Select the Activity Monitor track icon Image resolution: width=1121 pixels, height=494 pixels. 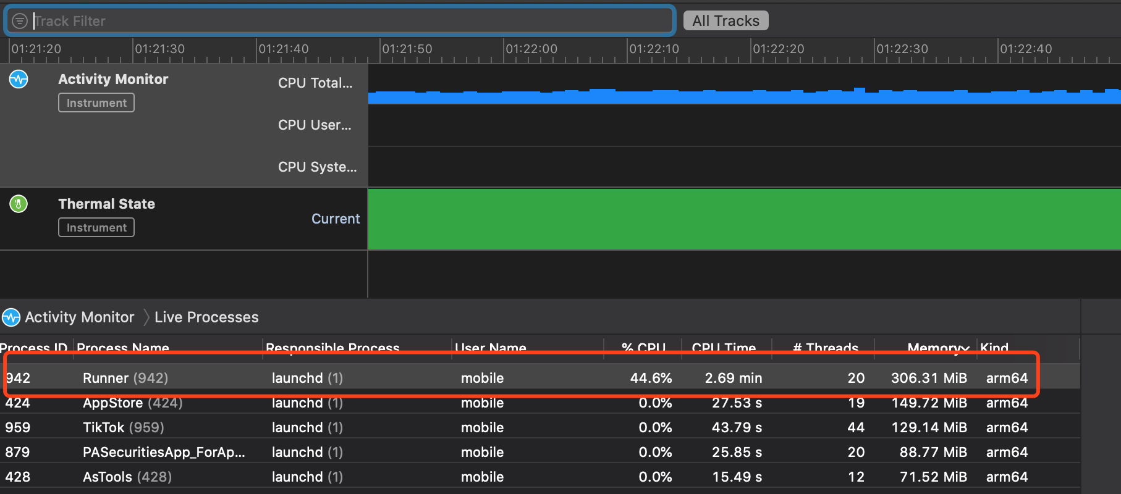pos(19,79)
